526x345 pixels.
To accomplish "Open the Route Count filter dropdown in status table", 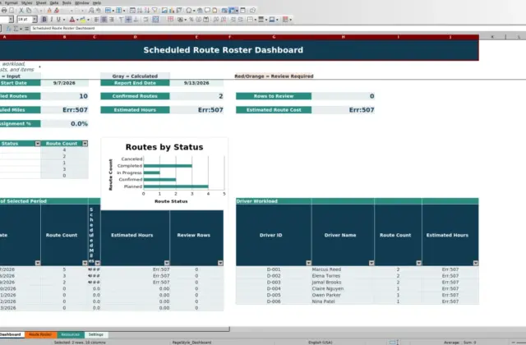I will [x=85, y=144].
